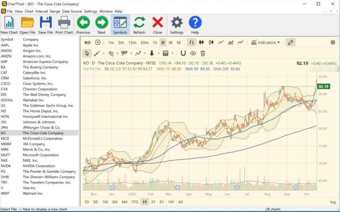This screenshot has width=340, height=212.
Task: Expand the pattern tool dropdown arrow
Action: [x=145, y=54]
